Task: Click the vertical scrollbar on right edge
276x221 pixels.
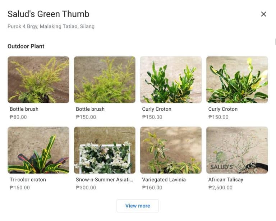Action: [275, 41]
